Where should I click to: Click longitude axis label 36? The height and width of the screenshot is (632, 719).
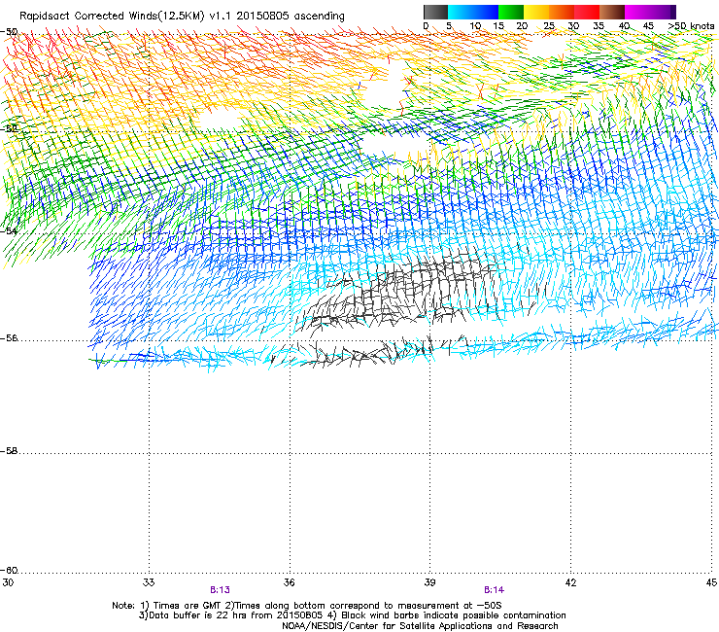click(290, 582)
